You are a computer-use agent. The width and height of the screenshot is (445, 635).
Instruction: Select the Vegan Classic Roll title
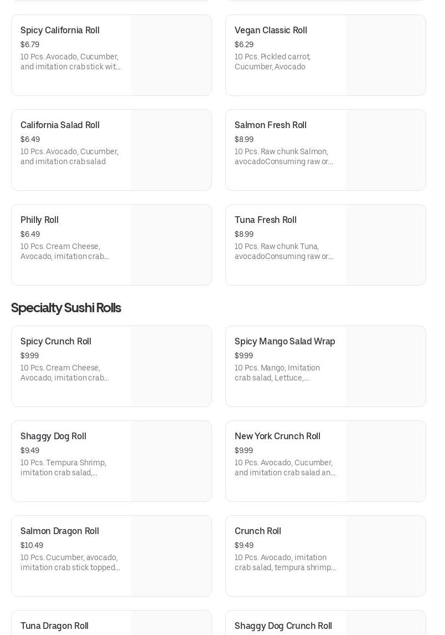pyautogui.click(x=271, y=31)
